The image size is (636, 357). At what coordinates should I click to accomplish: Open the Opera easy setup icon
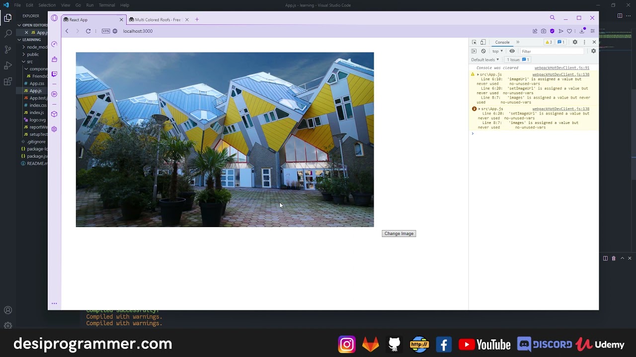pyautogui.click(x=592, y=31)
